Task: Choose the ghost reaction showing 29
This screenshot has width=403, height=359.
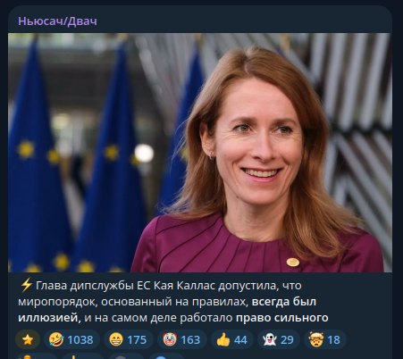Action: coord(279,339)
